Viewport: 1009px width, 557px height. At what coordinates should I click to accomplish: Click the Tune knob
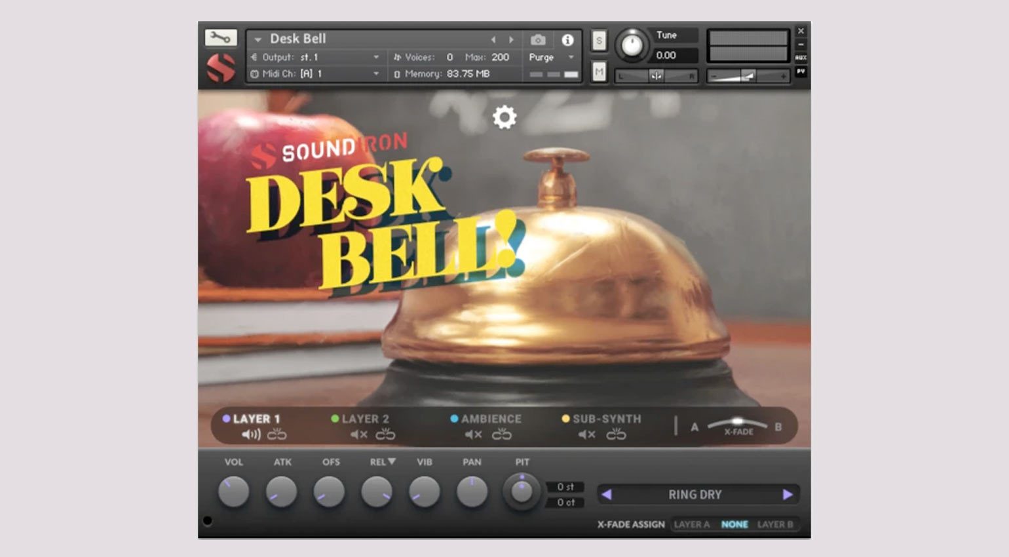632,45
